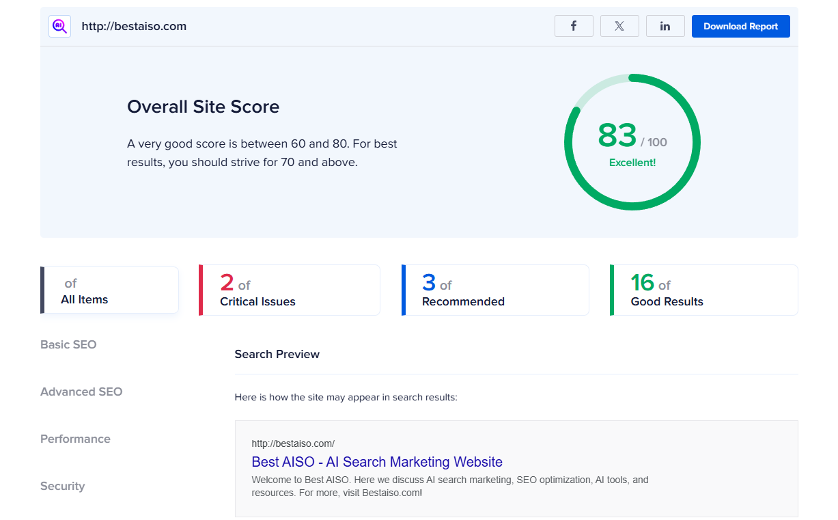Screen dimensions: 838x520
Task: Open Best AISO search preview title link
Action: 377,462
